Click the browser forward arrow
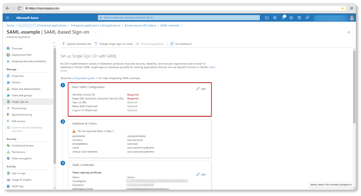Viewport: 361px width, 196px height. (x=13, y=8)
